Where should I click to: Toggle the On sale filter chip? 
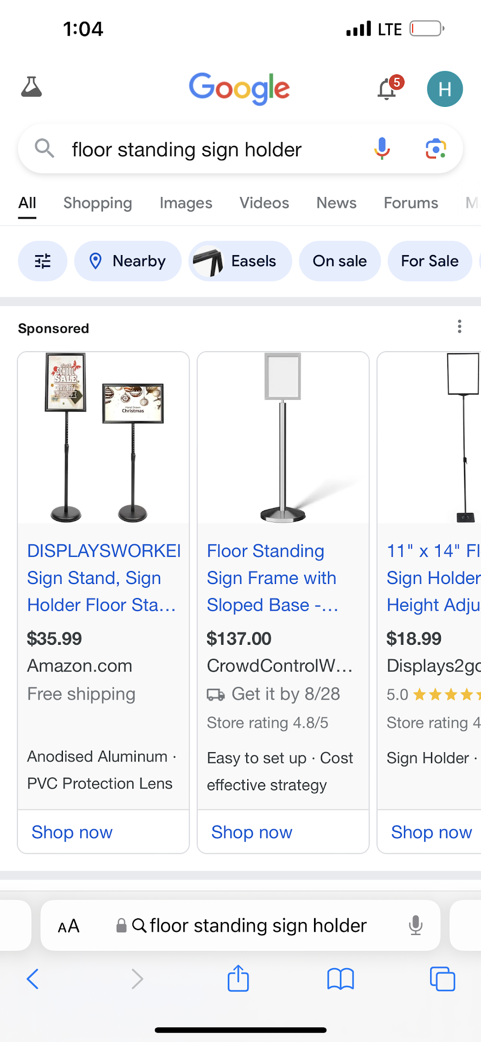(x=339, y=261)
